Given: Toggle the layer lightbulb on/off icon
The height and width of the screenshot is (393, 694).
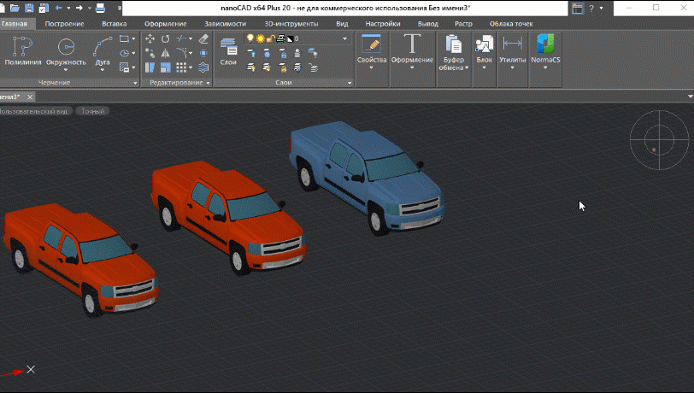Looking at the screenshot, I should [x=250, y=38].
